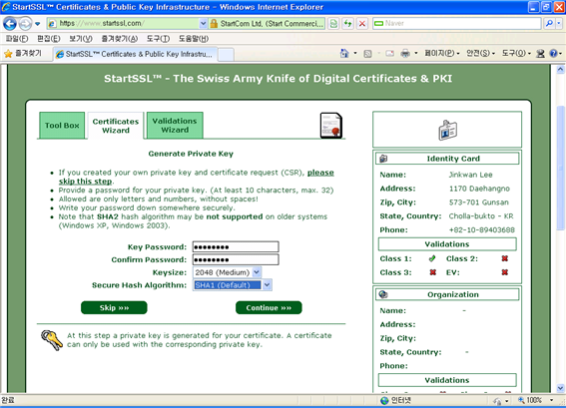Click the ID badge icon above Identity Card

(x=447, y=130)
